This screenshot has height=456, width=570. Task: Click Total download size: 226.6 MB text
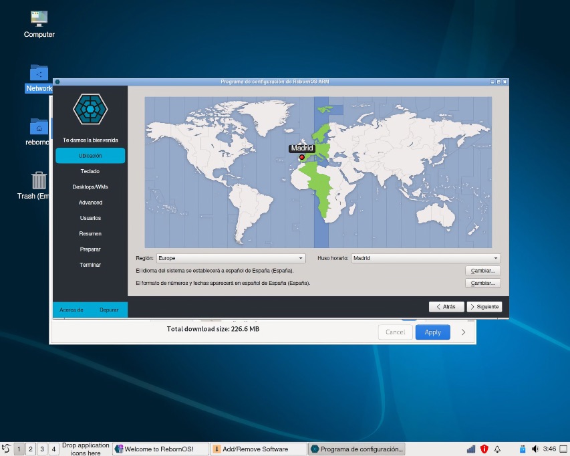pyautogui.click(x=213, y=329)
